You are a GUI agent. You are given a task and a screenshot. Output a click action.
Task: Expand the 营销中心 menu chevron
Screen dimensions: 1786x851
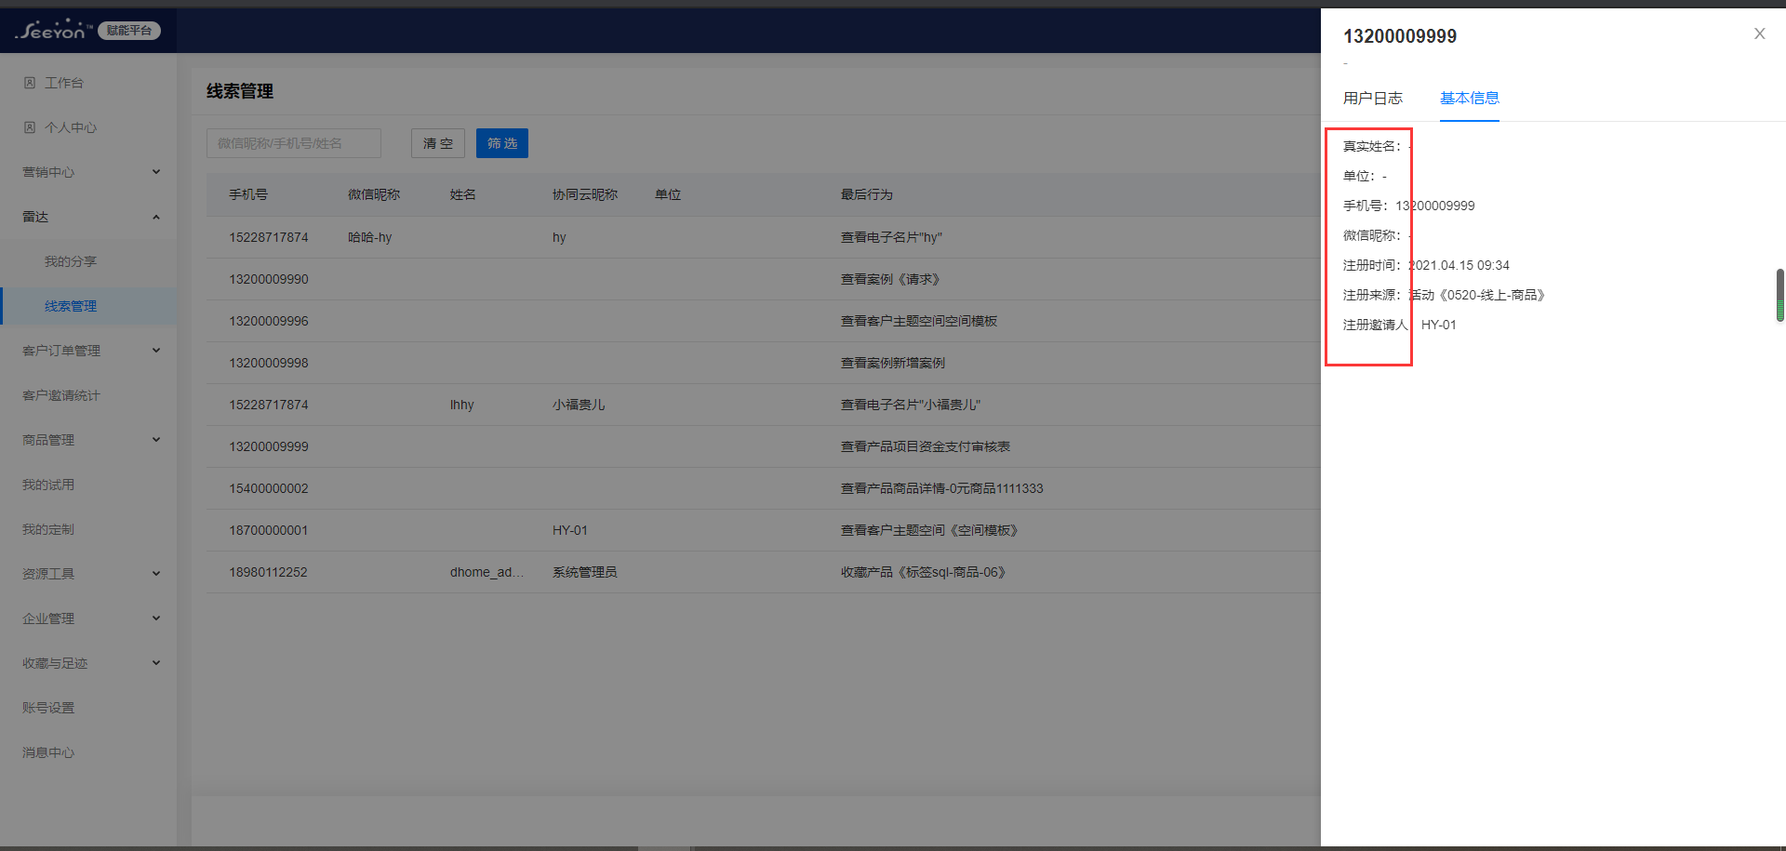pos(156,171)
